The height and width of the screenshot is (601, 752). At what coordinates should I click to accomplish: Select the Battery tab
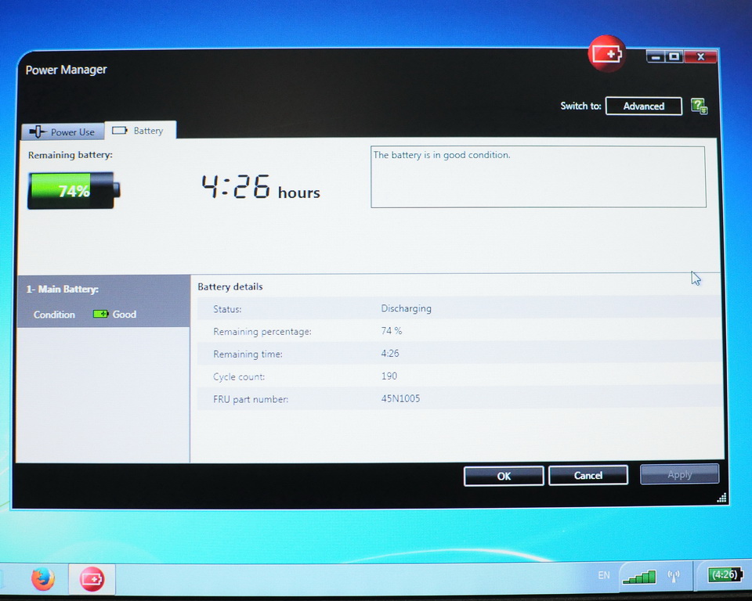click(x=140, y=131)
